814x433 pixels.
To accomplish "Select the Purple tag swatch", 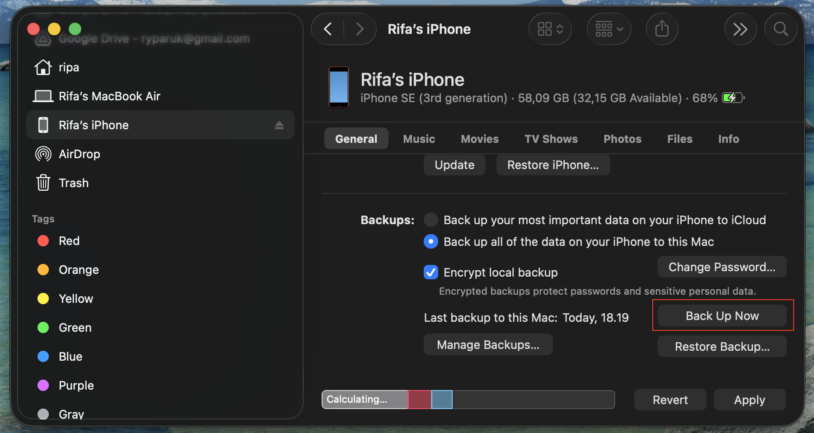I will click(43, 385).
